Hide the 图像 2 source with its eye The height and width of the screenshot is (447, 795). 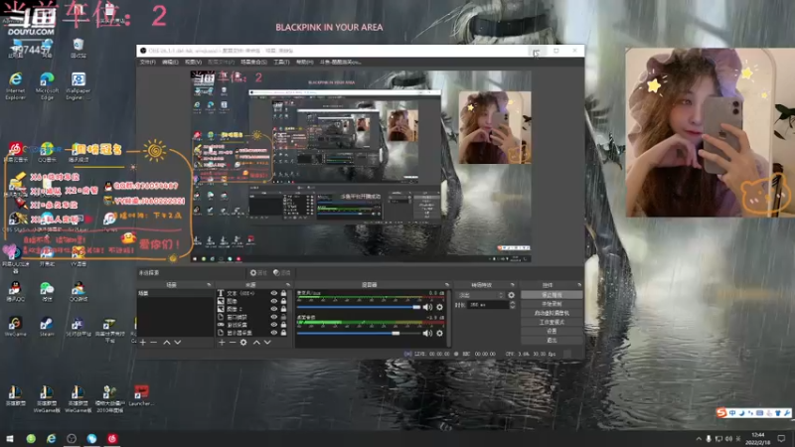274,309
